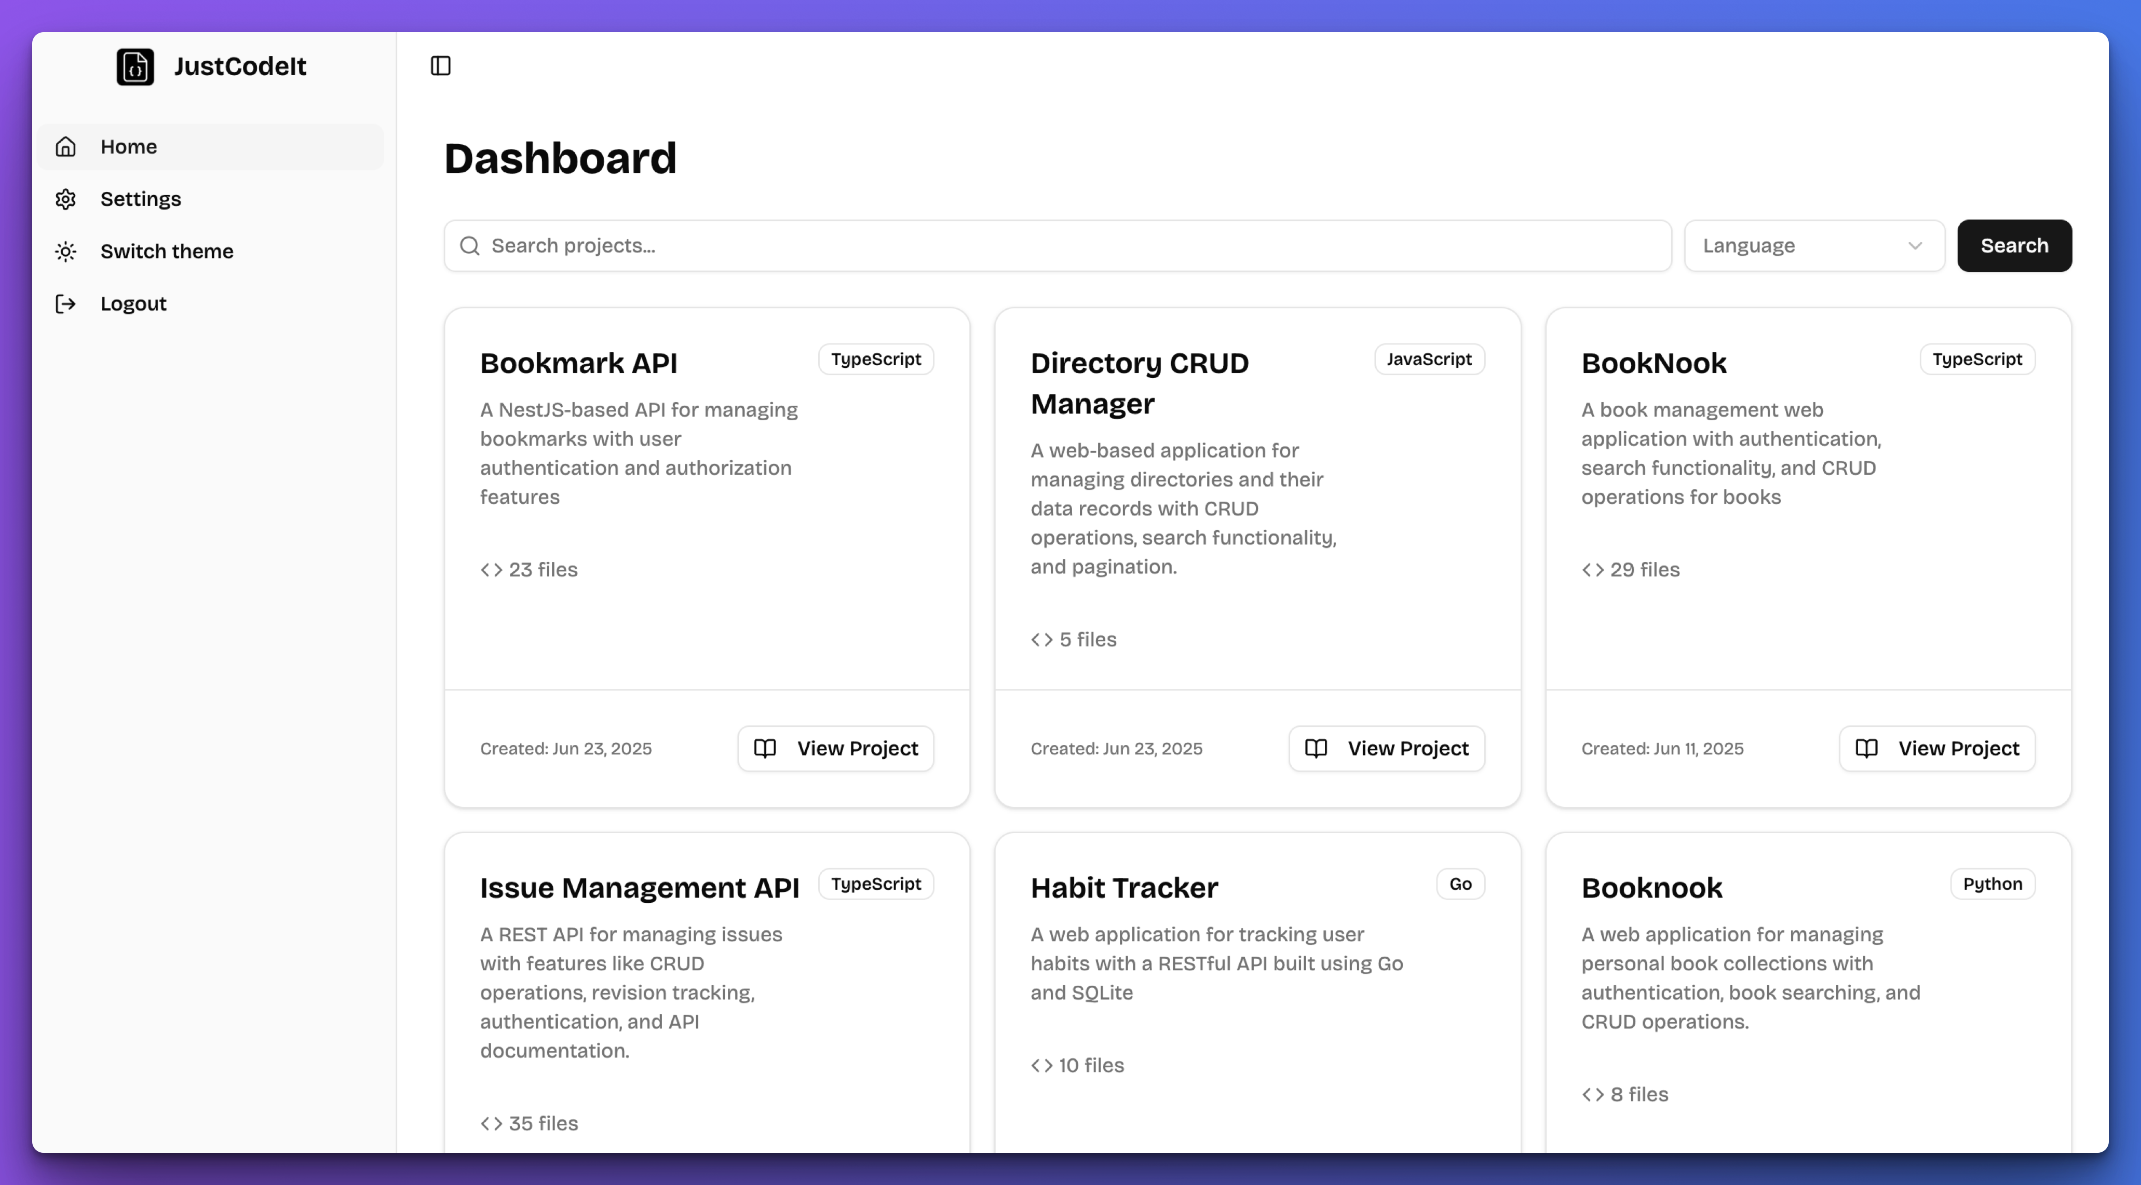2141x1185 pixels.
Task: Click the '10 files' label
Action: point(1091,1066)
